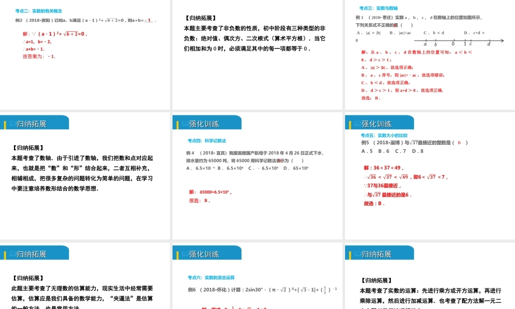Screen dimensions: 515x309
Task: Click the red answer line 故答案为:-1.
Action: 39,57
